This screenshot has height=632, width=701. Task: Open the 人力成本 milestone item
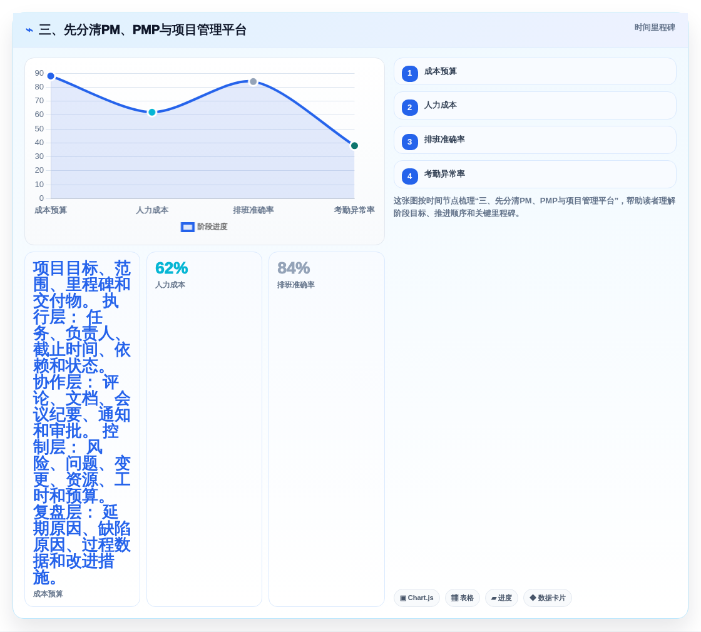(535, 106)
